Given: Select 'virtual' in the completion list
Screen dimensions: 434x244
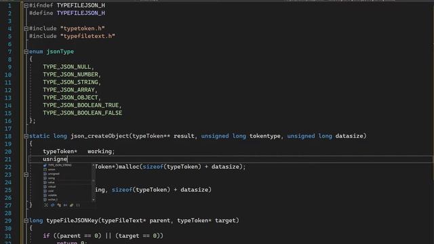Looking at the screenshot, I should coord(52,187).
